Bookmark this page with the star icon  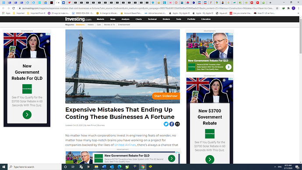tap(277, 8)
